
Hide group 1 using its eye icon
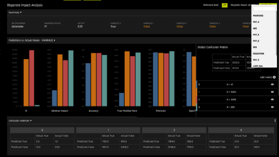click(x=272, y=92)
